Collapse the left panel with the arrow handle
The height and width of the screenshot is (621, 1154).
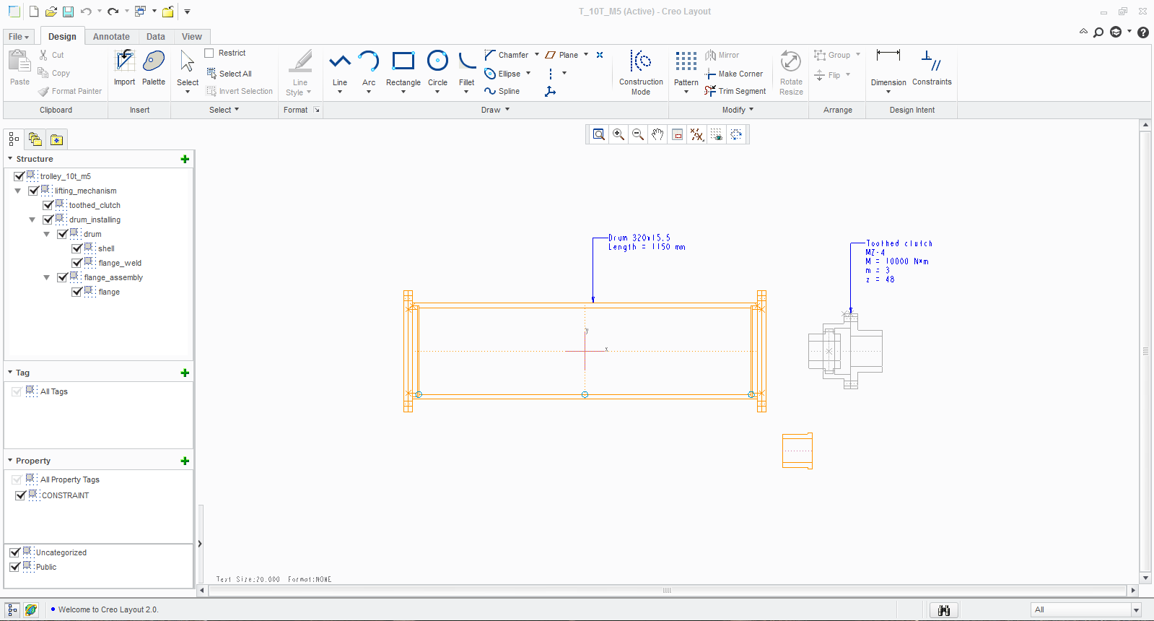200,544
